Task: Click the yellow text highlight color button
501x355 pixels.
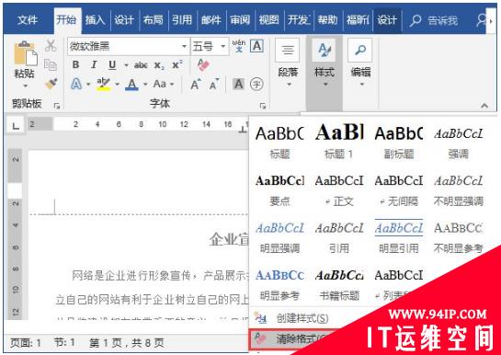Action: (x=104, y=85)
